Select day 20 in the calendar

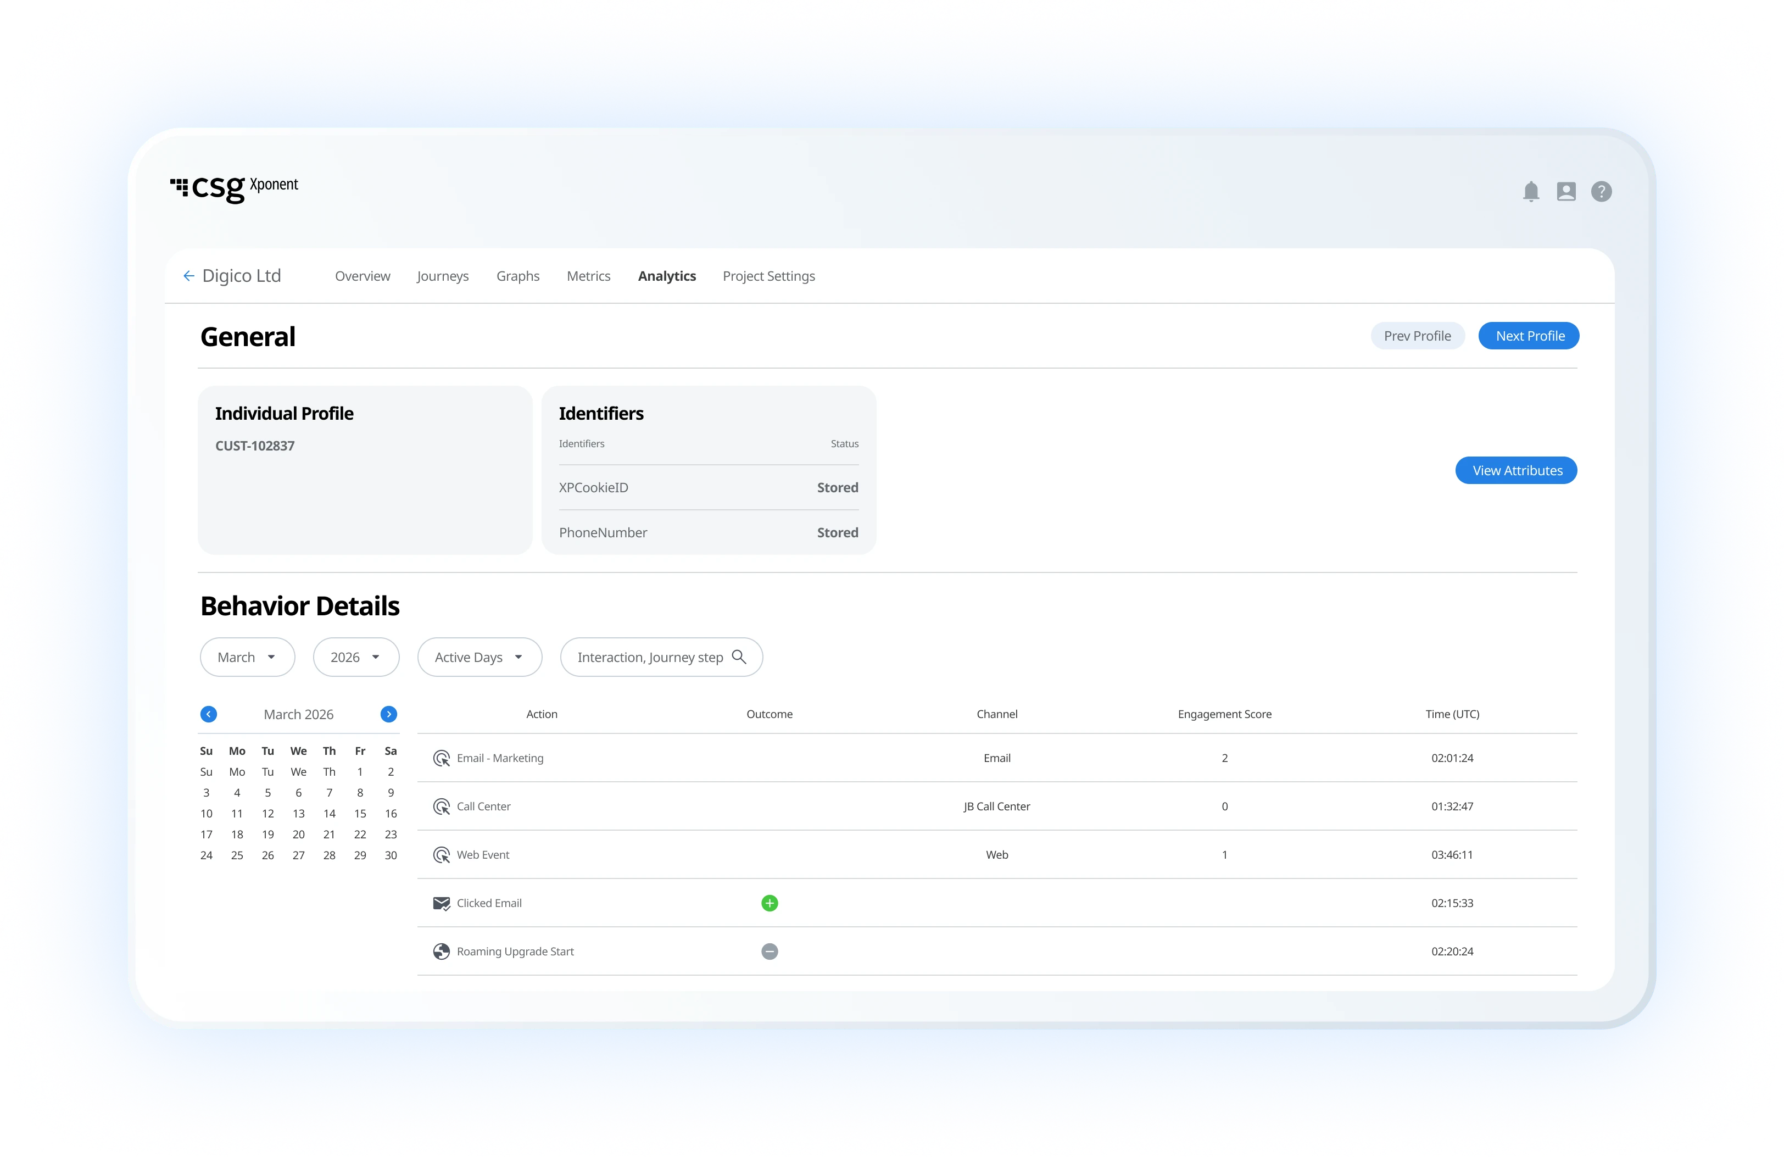coord(298,834)
